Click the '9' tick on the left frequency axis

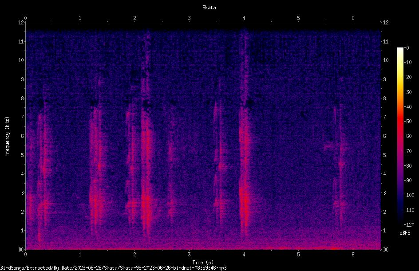pyautogui.click(x=23, y=79)
